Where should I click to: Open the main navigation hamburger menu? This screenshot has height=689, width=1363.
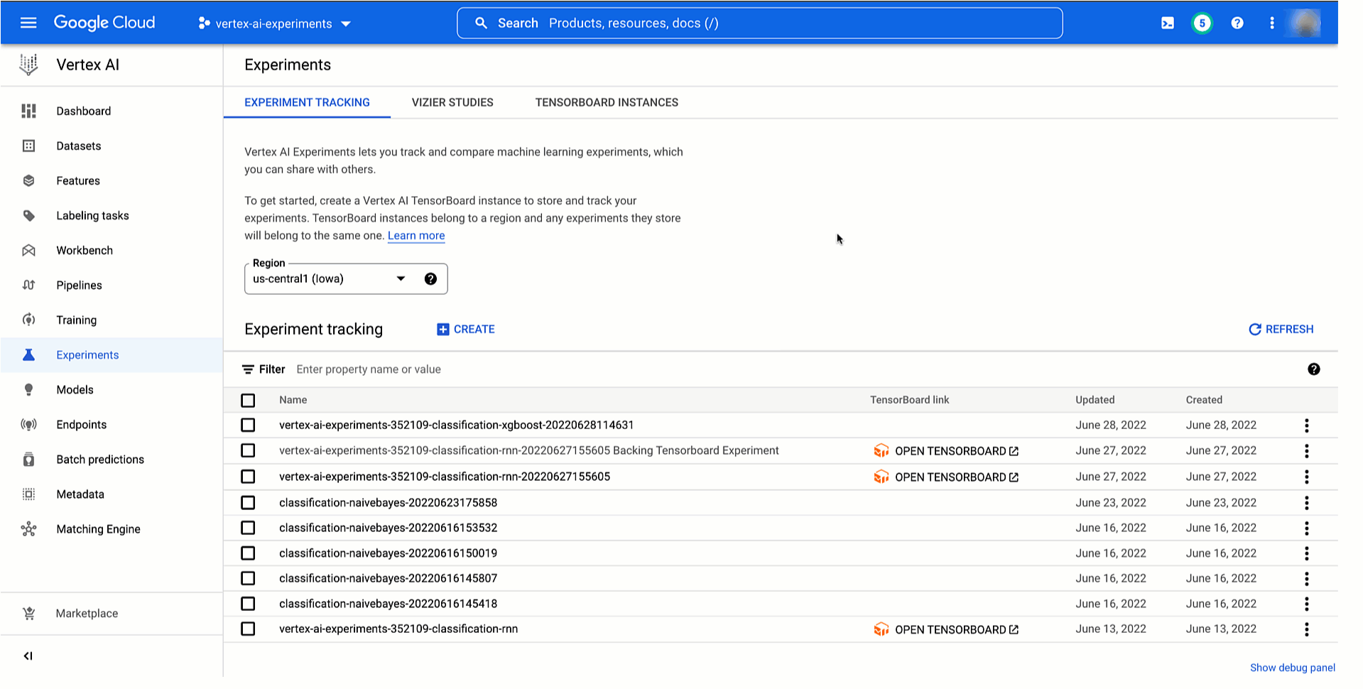[28, 23]
